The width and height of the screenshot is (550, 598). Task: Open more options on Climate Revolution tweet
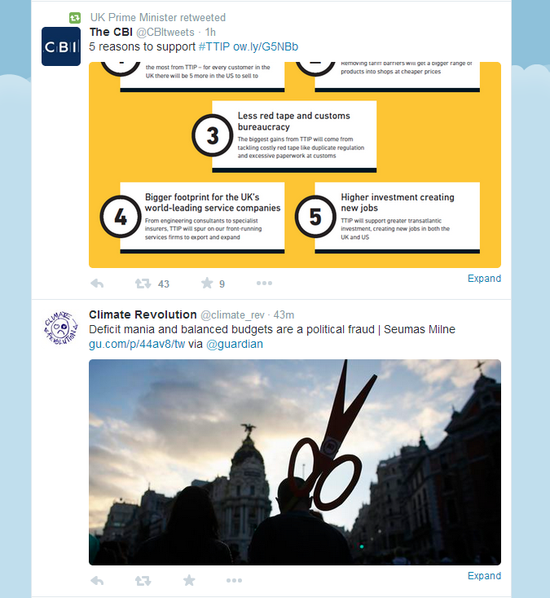234,580
